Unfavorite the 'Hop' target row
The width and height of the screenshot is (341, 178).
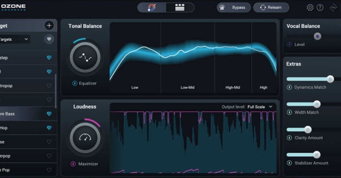pos(49,128)
